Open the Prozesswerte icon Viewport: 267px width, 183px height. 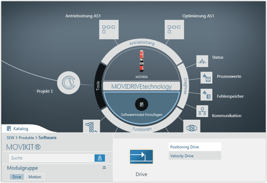point(206,77)
